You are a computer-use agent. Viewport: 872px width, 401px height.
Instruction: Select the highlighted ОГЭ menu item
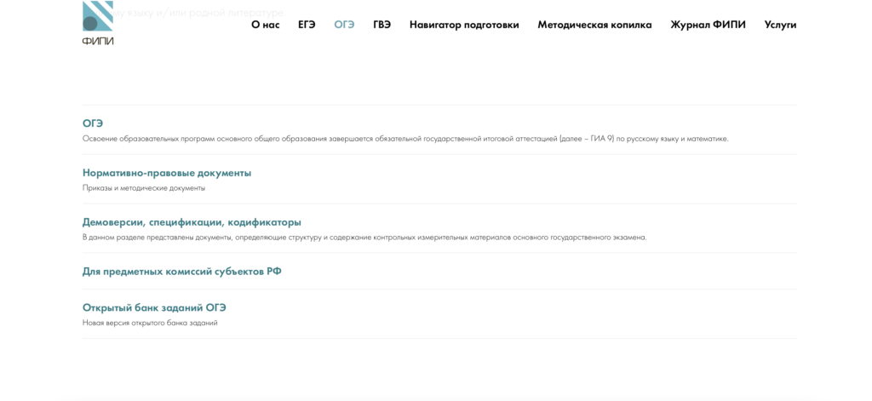click(x=344, y=25)
